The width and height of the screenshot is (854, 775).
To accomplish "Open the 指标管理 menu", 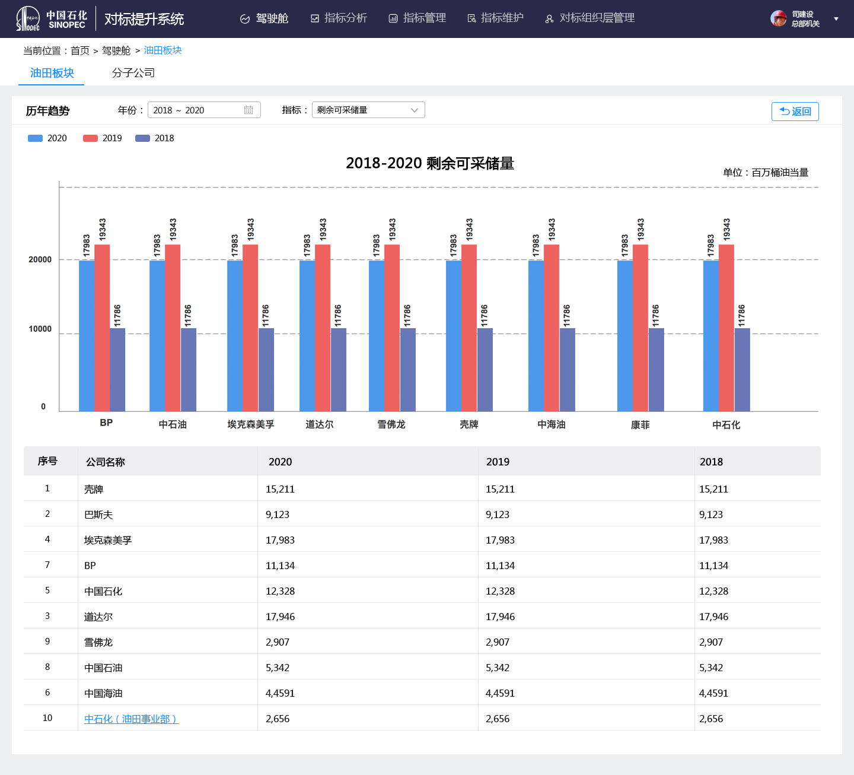I will [418, 19].
